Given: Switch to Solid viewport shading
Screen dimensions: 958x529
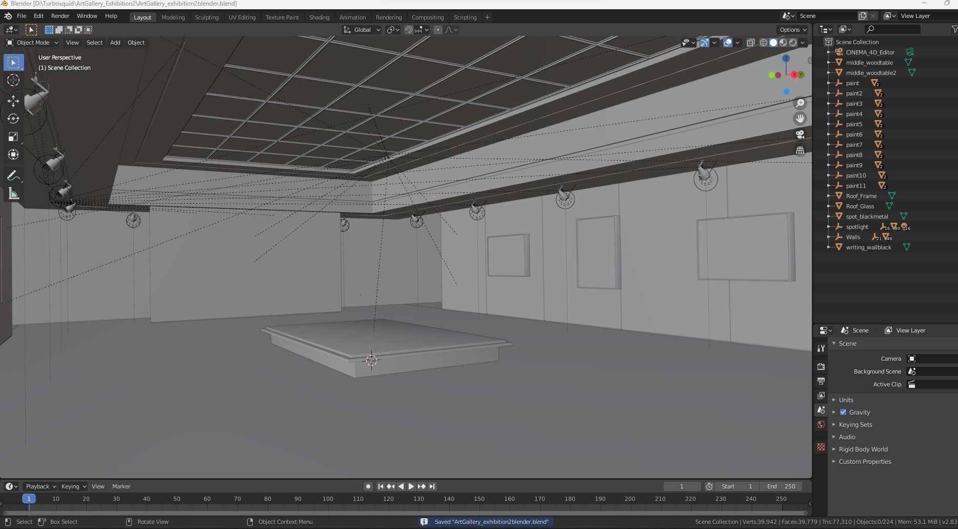Looking at the screenshot, I should click(773, 43).
